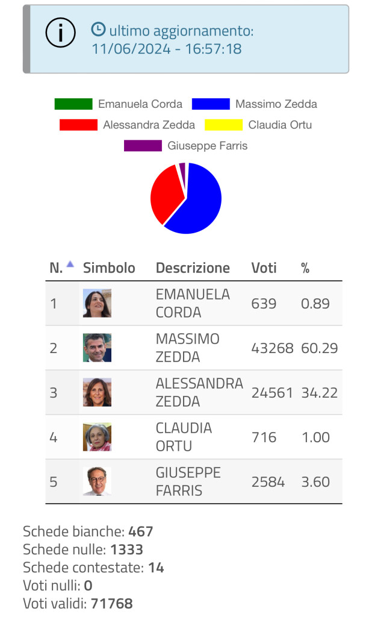
Task: Sort table by N. column arrow
Action: click(x=70, y=265)
